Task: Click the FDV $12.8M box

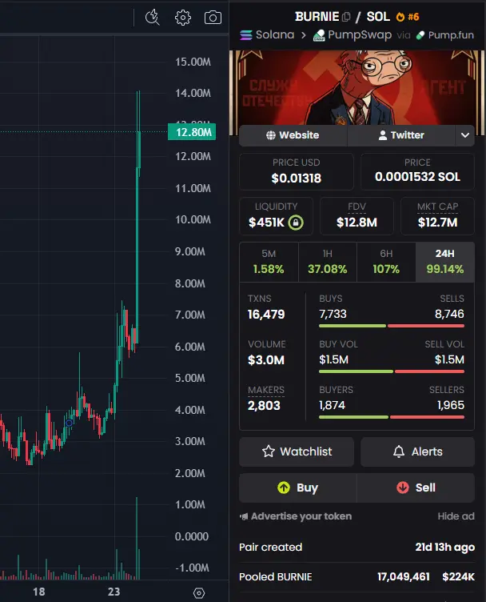Action: click(357, 216)
